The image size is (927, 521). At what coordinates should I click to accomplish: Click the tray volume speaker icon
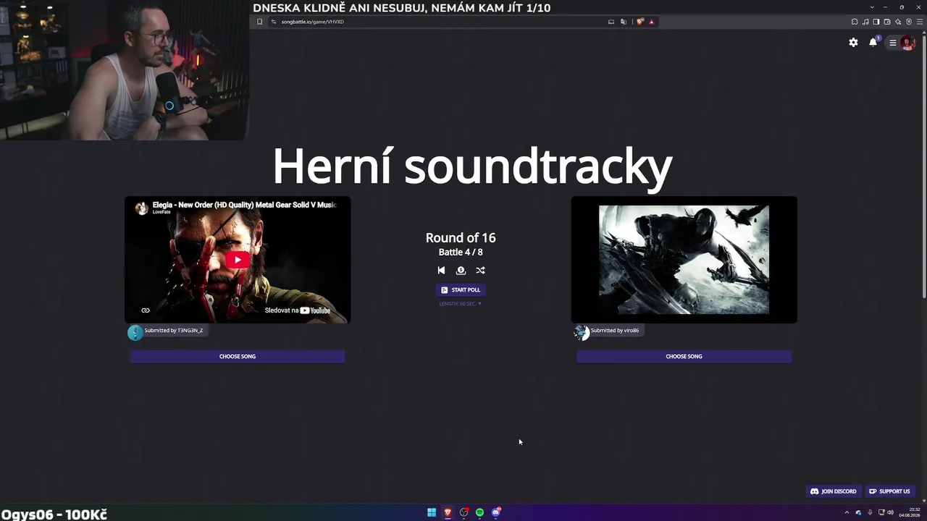890,512
